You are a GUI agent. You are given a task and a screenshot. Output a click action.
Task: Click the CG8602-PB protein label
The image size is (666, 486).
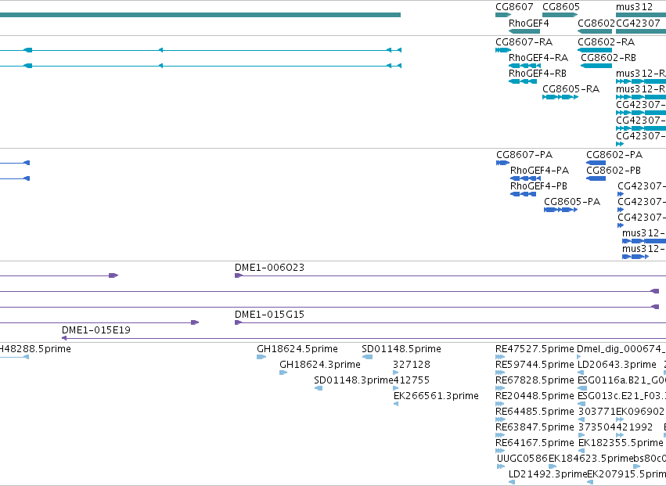(x=614, y=171)
